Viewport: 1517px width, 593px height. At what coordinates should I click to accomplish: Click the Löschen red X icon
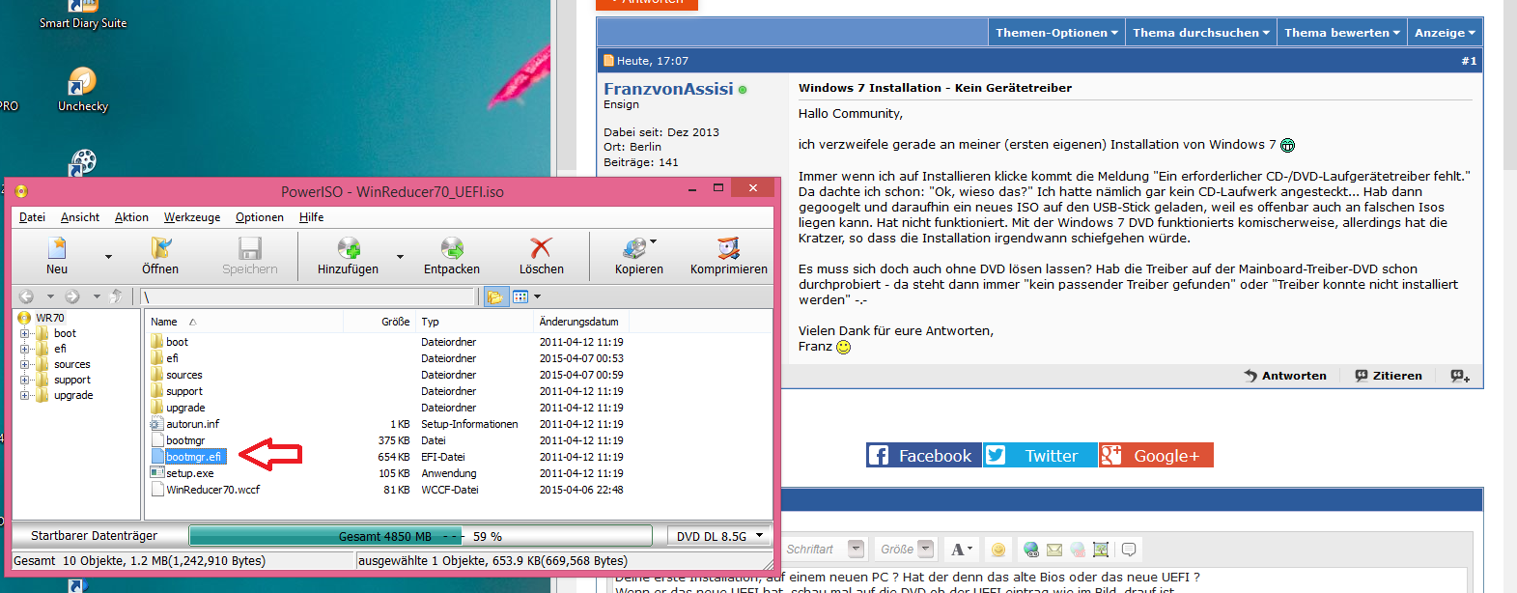[542, 249]
